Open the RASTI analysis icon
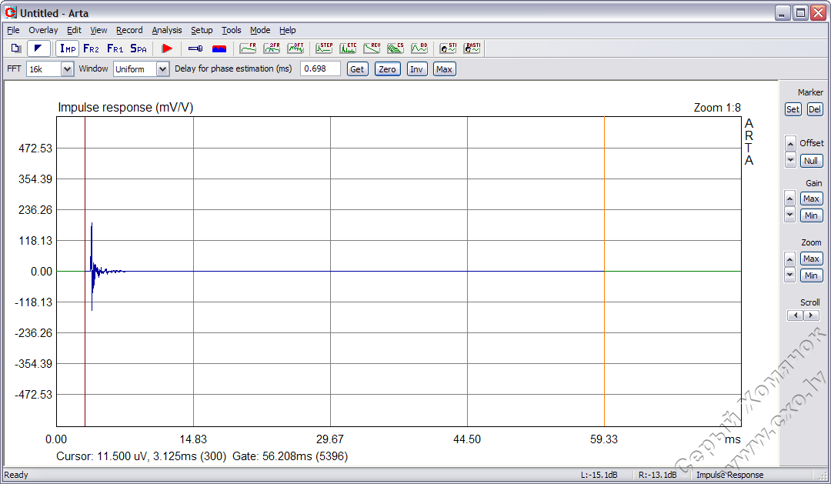Screen dimensions: 831x484 [472, 48]
